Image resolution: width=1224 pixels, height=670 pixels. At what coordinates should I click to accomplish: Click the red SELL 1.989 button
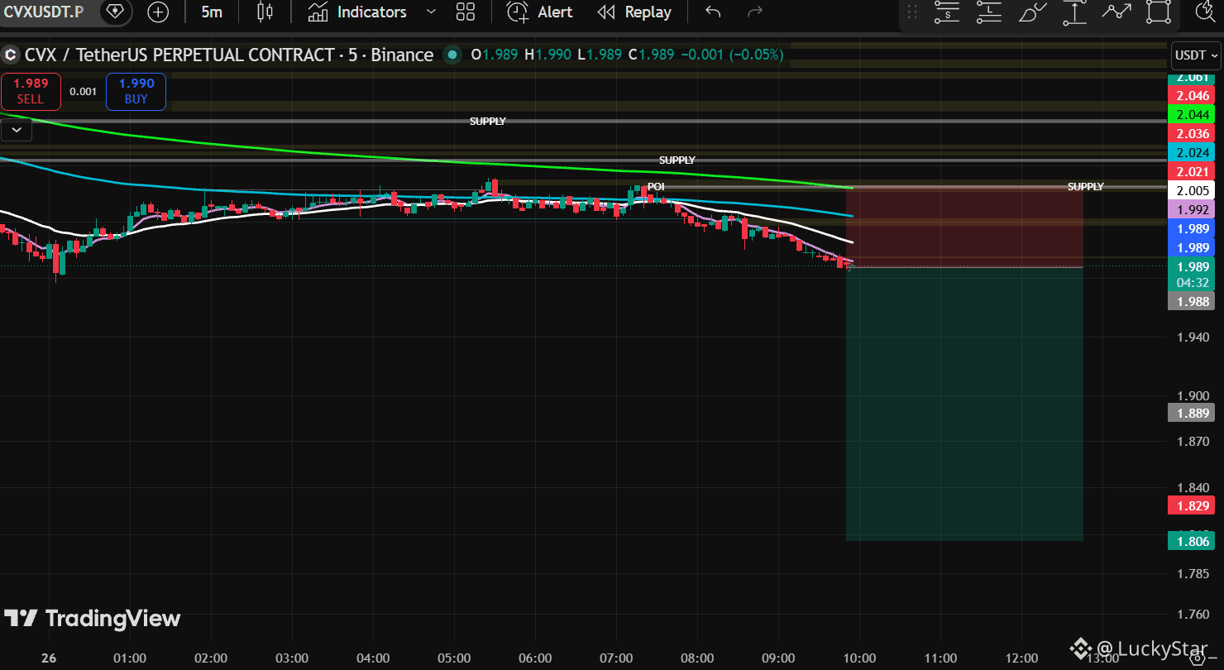coord(31,91)
